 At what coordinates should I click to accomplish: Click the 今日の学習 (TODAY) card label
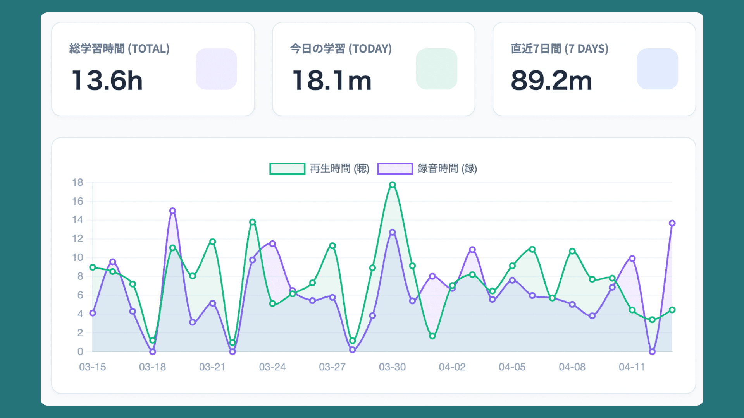click(341, 49)
